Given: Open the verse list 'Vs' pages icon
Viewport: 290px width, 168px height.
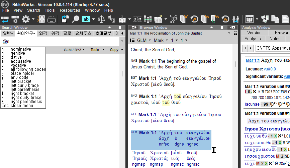Looking at the screenshot, I should point(205,19).
